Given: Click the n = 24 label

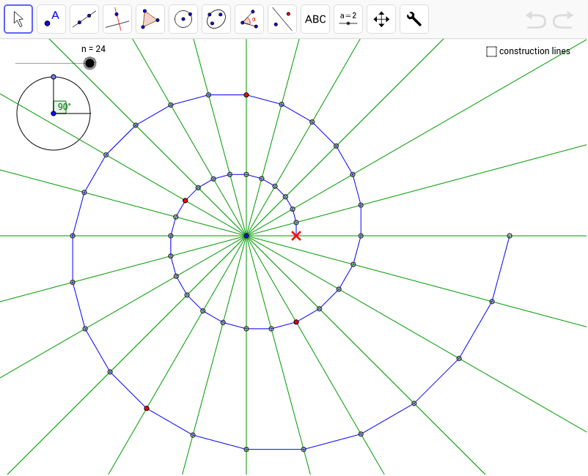Looking at the screenshot, I should tap(93, 49).
